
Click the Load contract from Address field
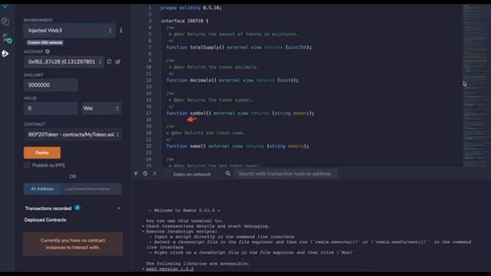click(x=91, y=189)
